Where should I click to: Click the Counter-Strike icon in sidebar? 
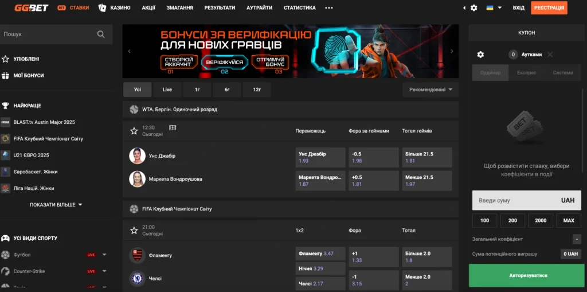click(5, 271)
